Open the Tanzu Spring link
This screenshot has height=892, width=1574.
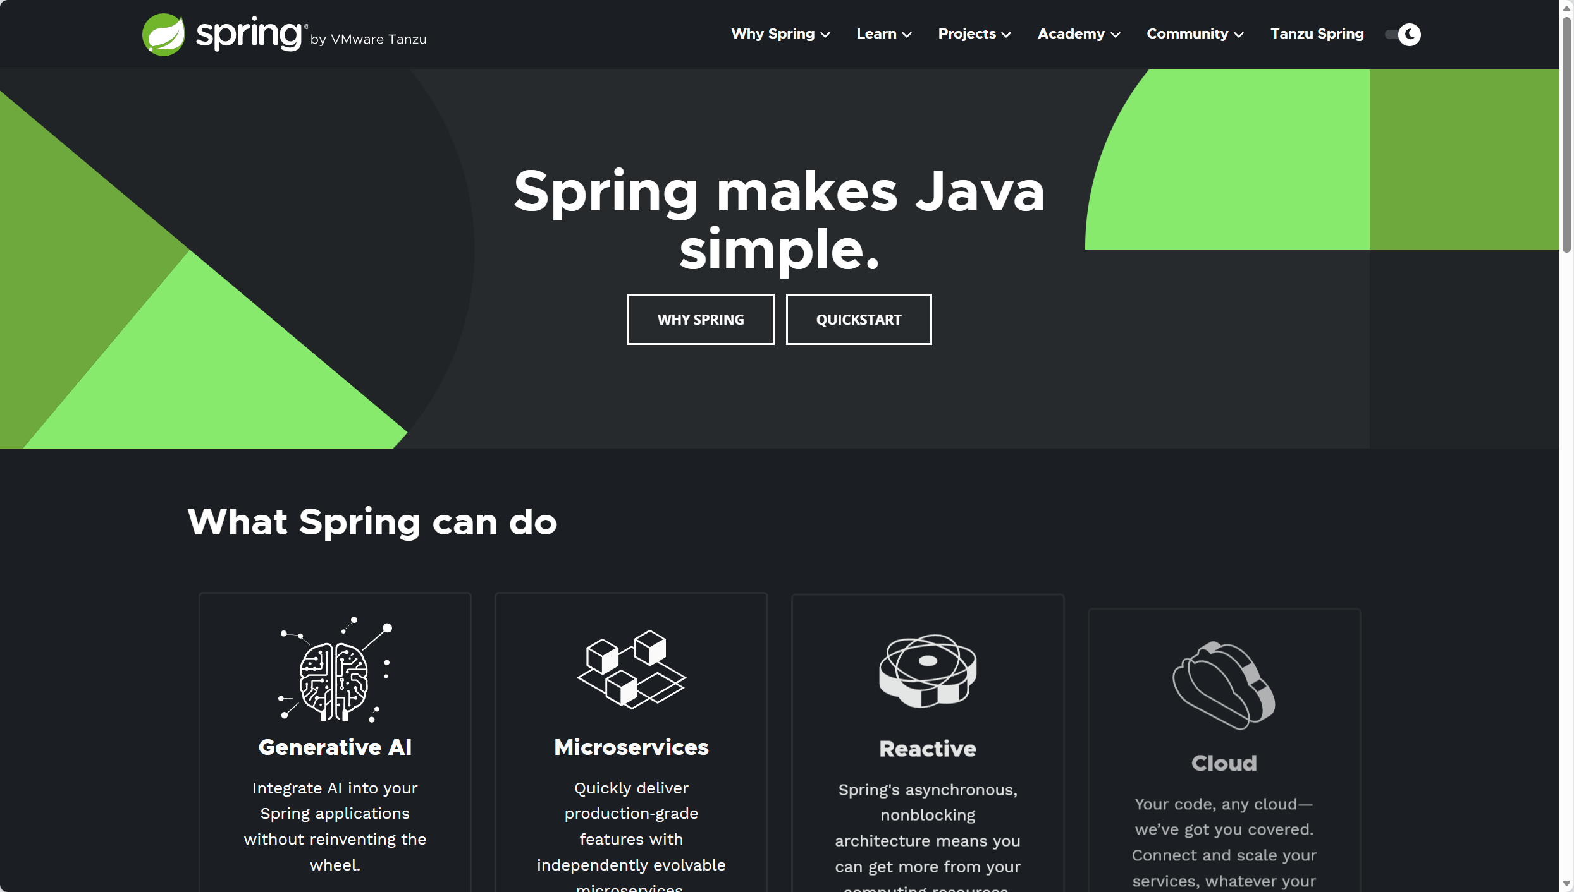coord(1317,34)
